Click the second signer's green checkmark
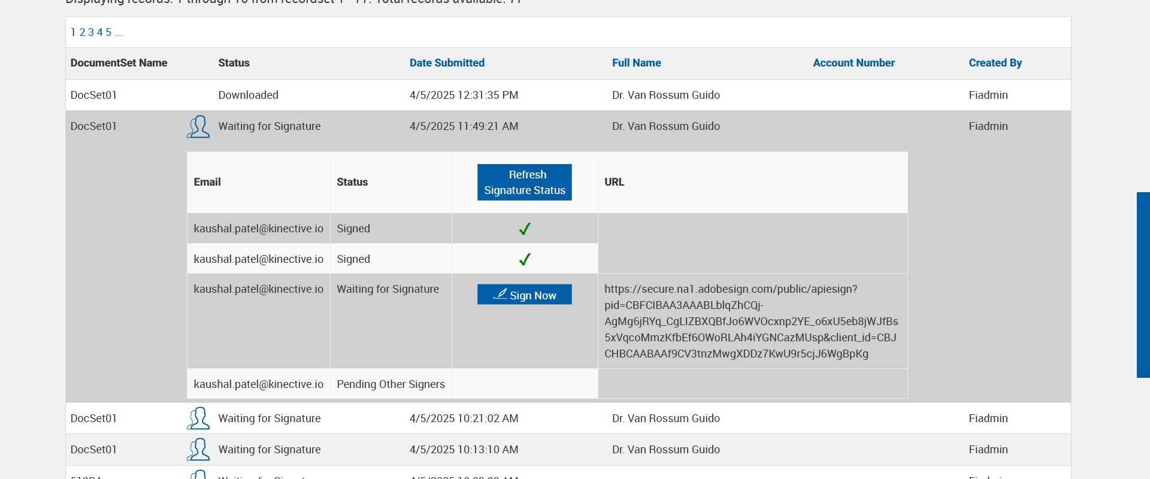Image resolution: width=1150 pixels, height=479 pixels. [525, 259]
